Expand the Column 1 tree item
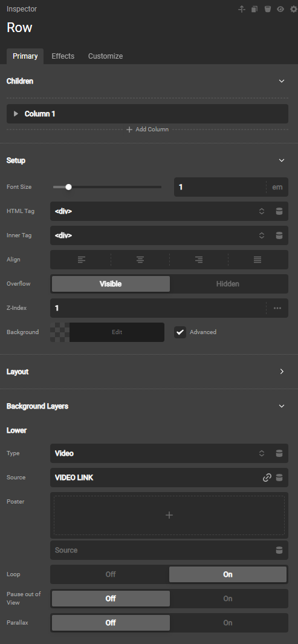Screen dimensions: 298x644 pos(16,114)
